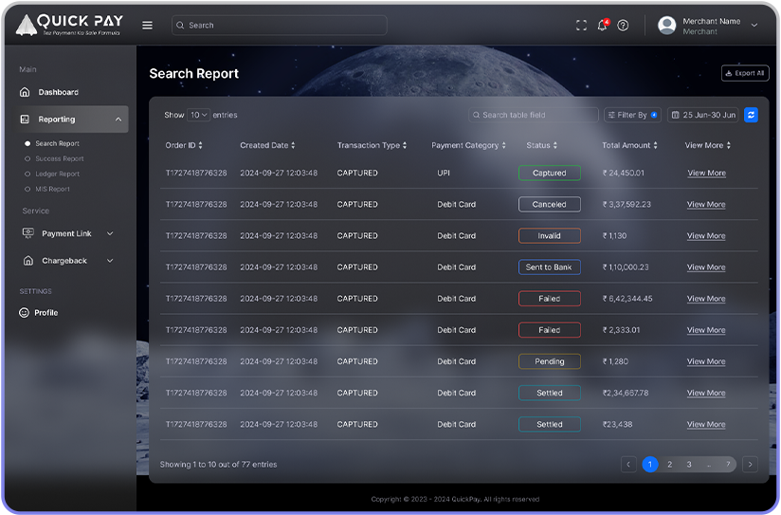Open notifications bell icon

(x=603, y=25)
